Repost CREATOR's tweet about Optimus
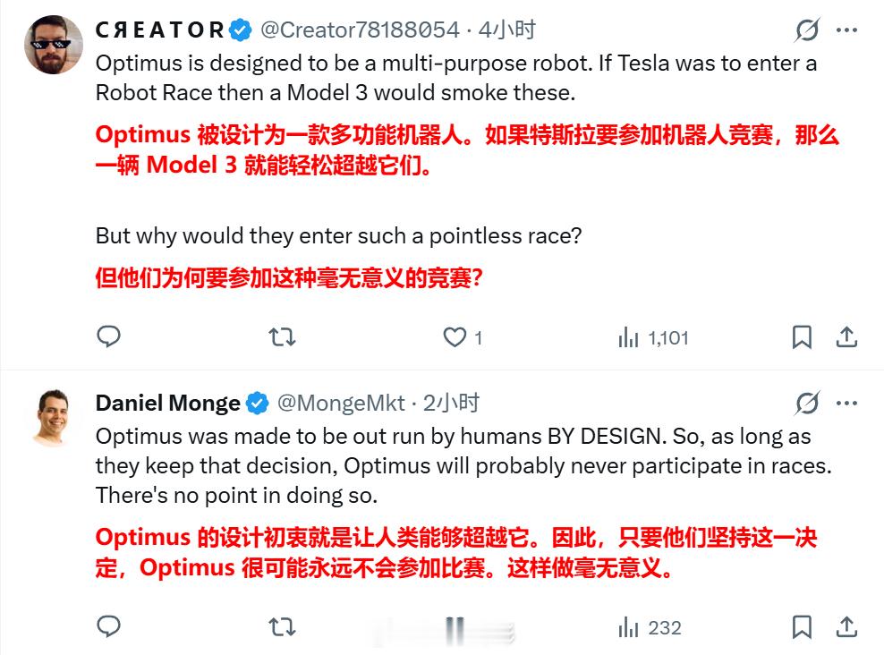The height and width of the screenshot is (655, 884). (283, 338)
